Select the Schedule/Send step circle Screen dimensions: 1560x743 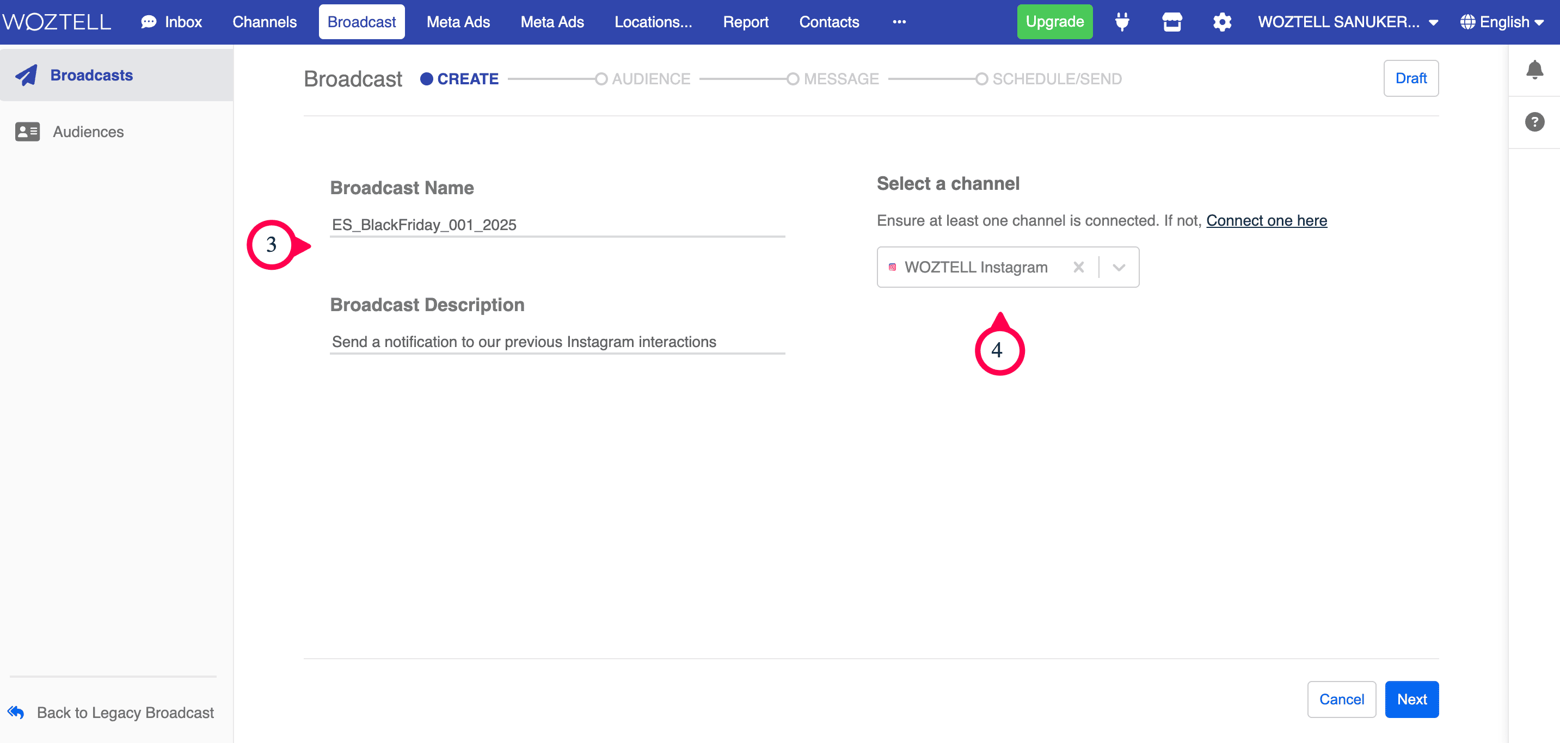pos(981,79)
